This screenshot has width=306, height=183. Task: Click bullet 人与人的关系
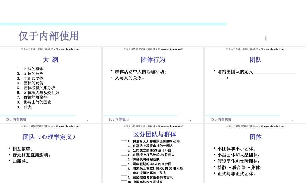point(129,78)
